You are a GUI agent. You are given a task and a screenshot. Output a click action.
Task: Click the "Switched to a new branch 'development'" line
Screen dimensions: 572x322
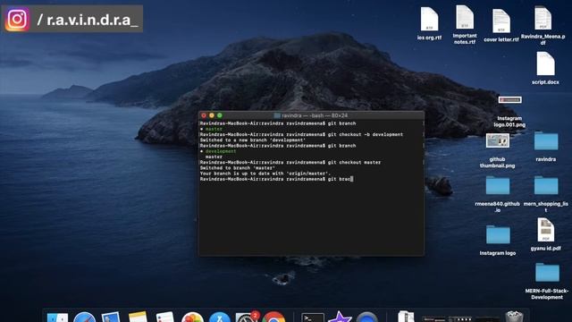[x=253, y=140]
